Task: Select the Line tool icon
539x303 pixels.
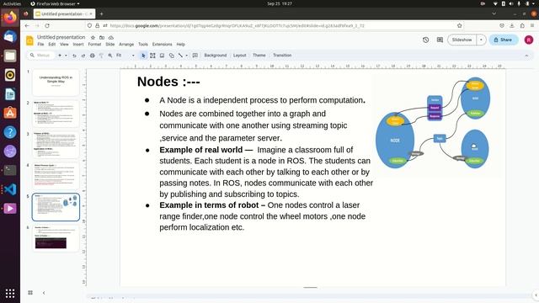Action: tap(180, 56)
